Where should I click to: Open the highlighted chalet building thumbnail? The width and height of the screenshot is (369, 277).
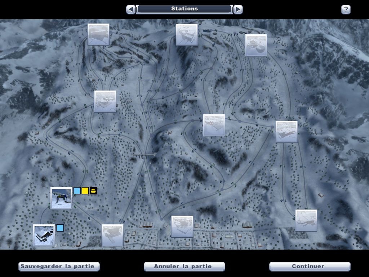click(x=44, y=235)
